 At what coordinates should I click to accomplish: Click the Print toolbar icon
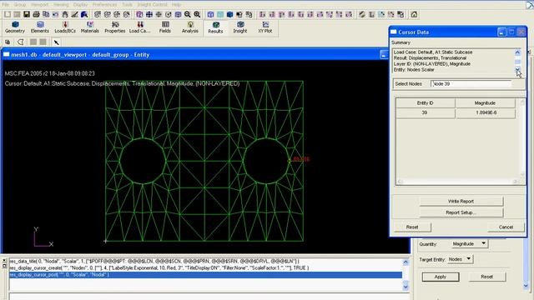coord(36,14)
